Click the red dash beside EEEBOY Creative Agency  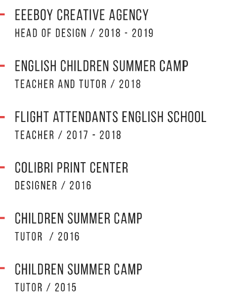point(2,14)
